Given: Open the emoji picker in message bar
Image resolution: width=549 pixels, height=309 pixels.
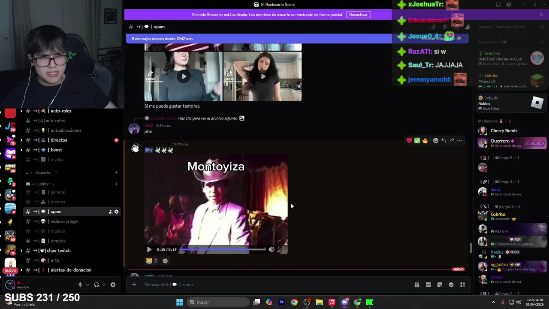Looking at the screenshot, I should point(451,285).
